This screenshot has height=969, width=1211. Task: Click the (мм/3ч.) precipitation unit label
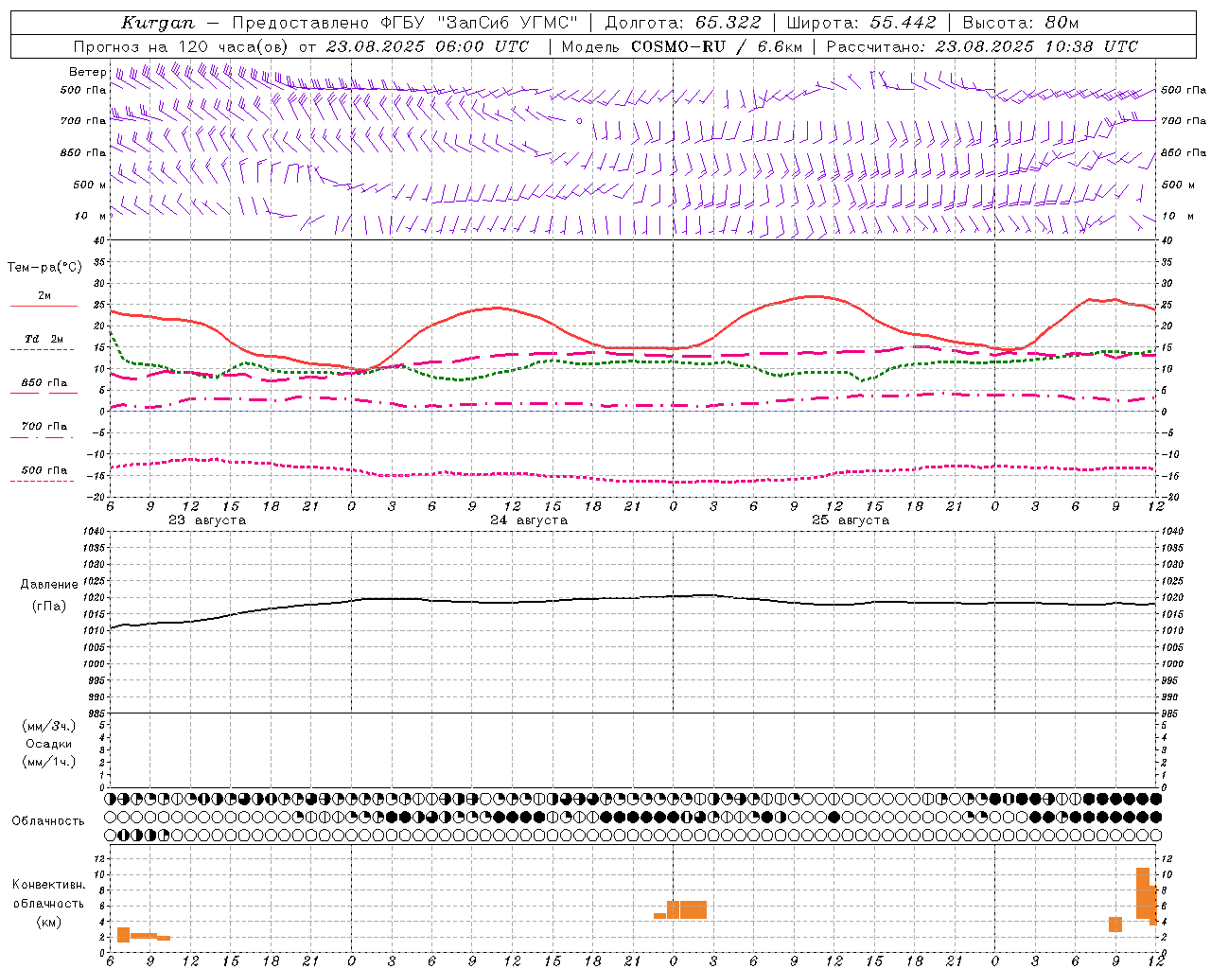pyautogui.click(x=49, y=726)
